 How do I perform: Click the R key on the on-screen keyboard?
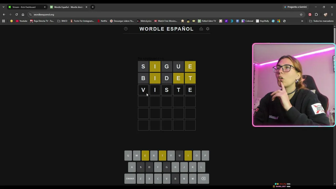point(154,156)
